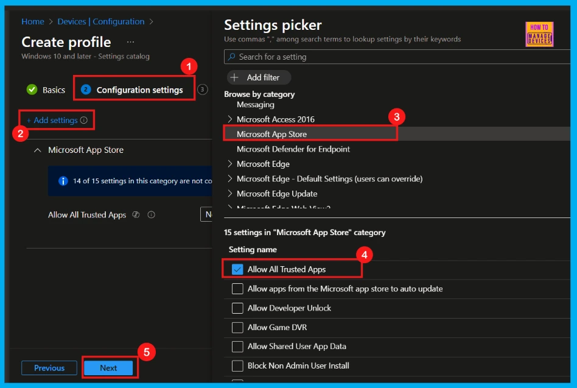Uncheck Allow All Trusted Apps checkbox
Screen dimensions: 577x388
click(237, 269)
